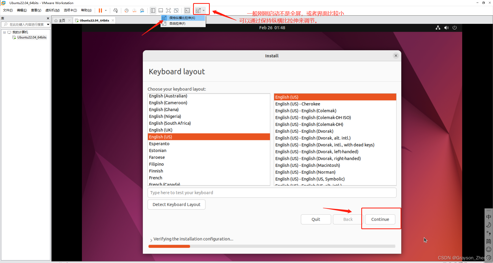
Task: Expand the library search dropdown arrow
Action: pyautogui.click(x=48, y=25)
